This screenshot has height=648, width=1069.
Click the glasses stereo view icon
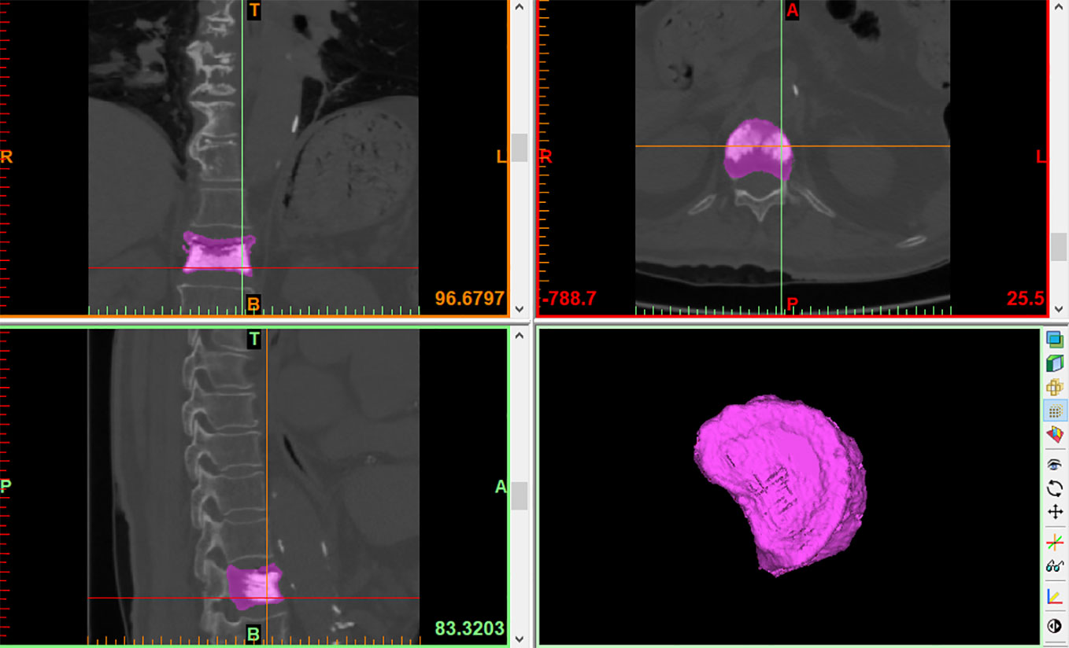1055,566
